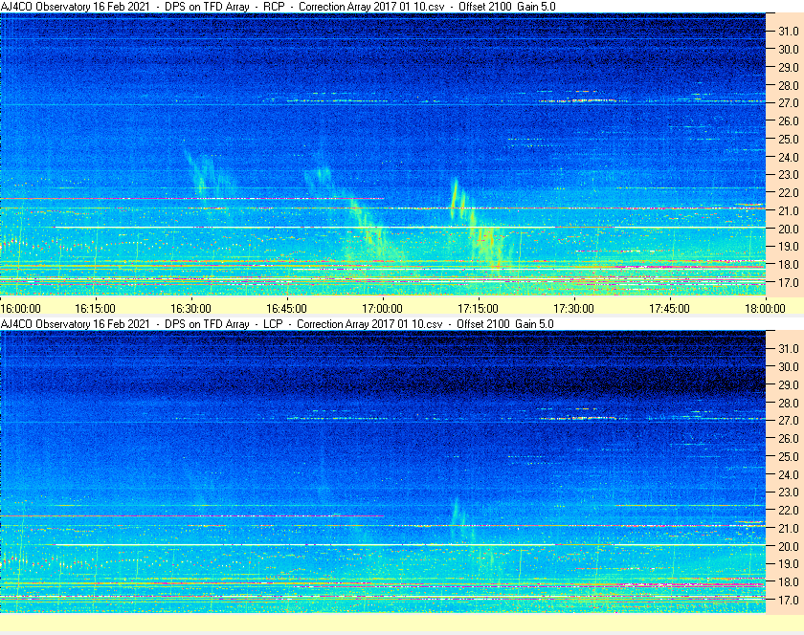Select "AJ4CO Observatory" in the LCP plot title

tap(45, 324)
